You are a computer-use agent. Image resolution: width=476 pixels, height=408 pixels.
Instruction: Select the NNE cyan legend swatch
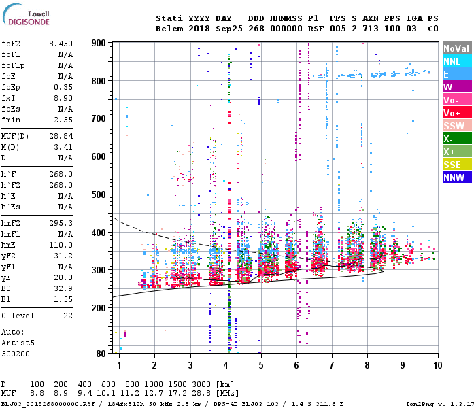(x=457, y=61)
